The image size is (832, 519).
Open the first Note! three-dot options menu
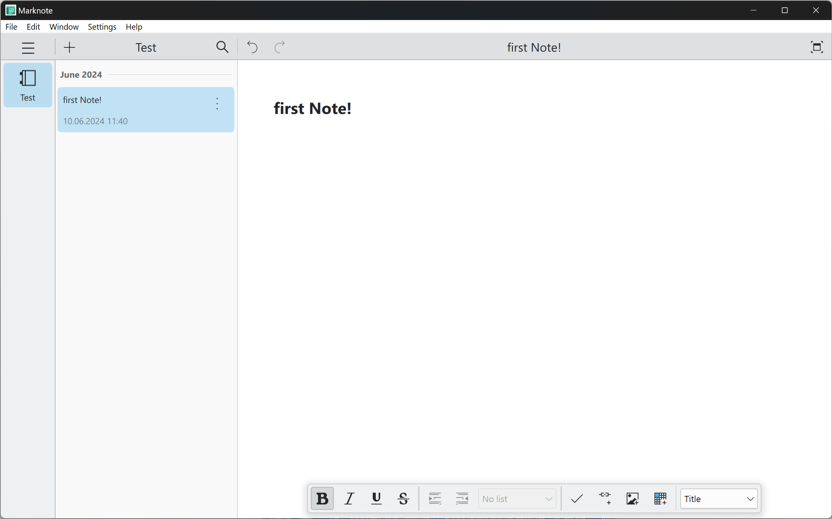[x=217, y=104]
